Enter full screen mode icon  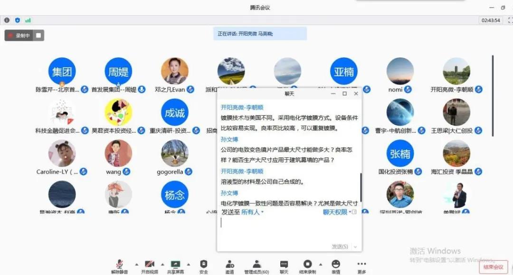tap(510, 20)
